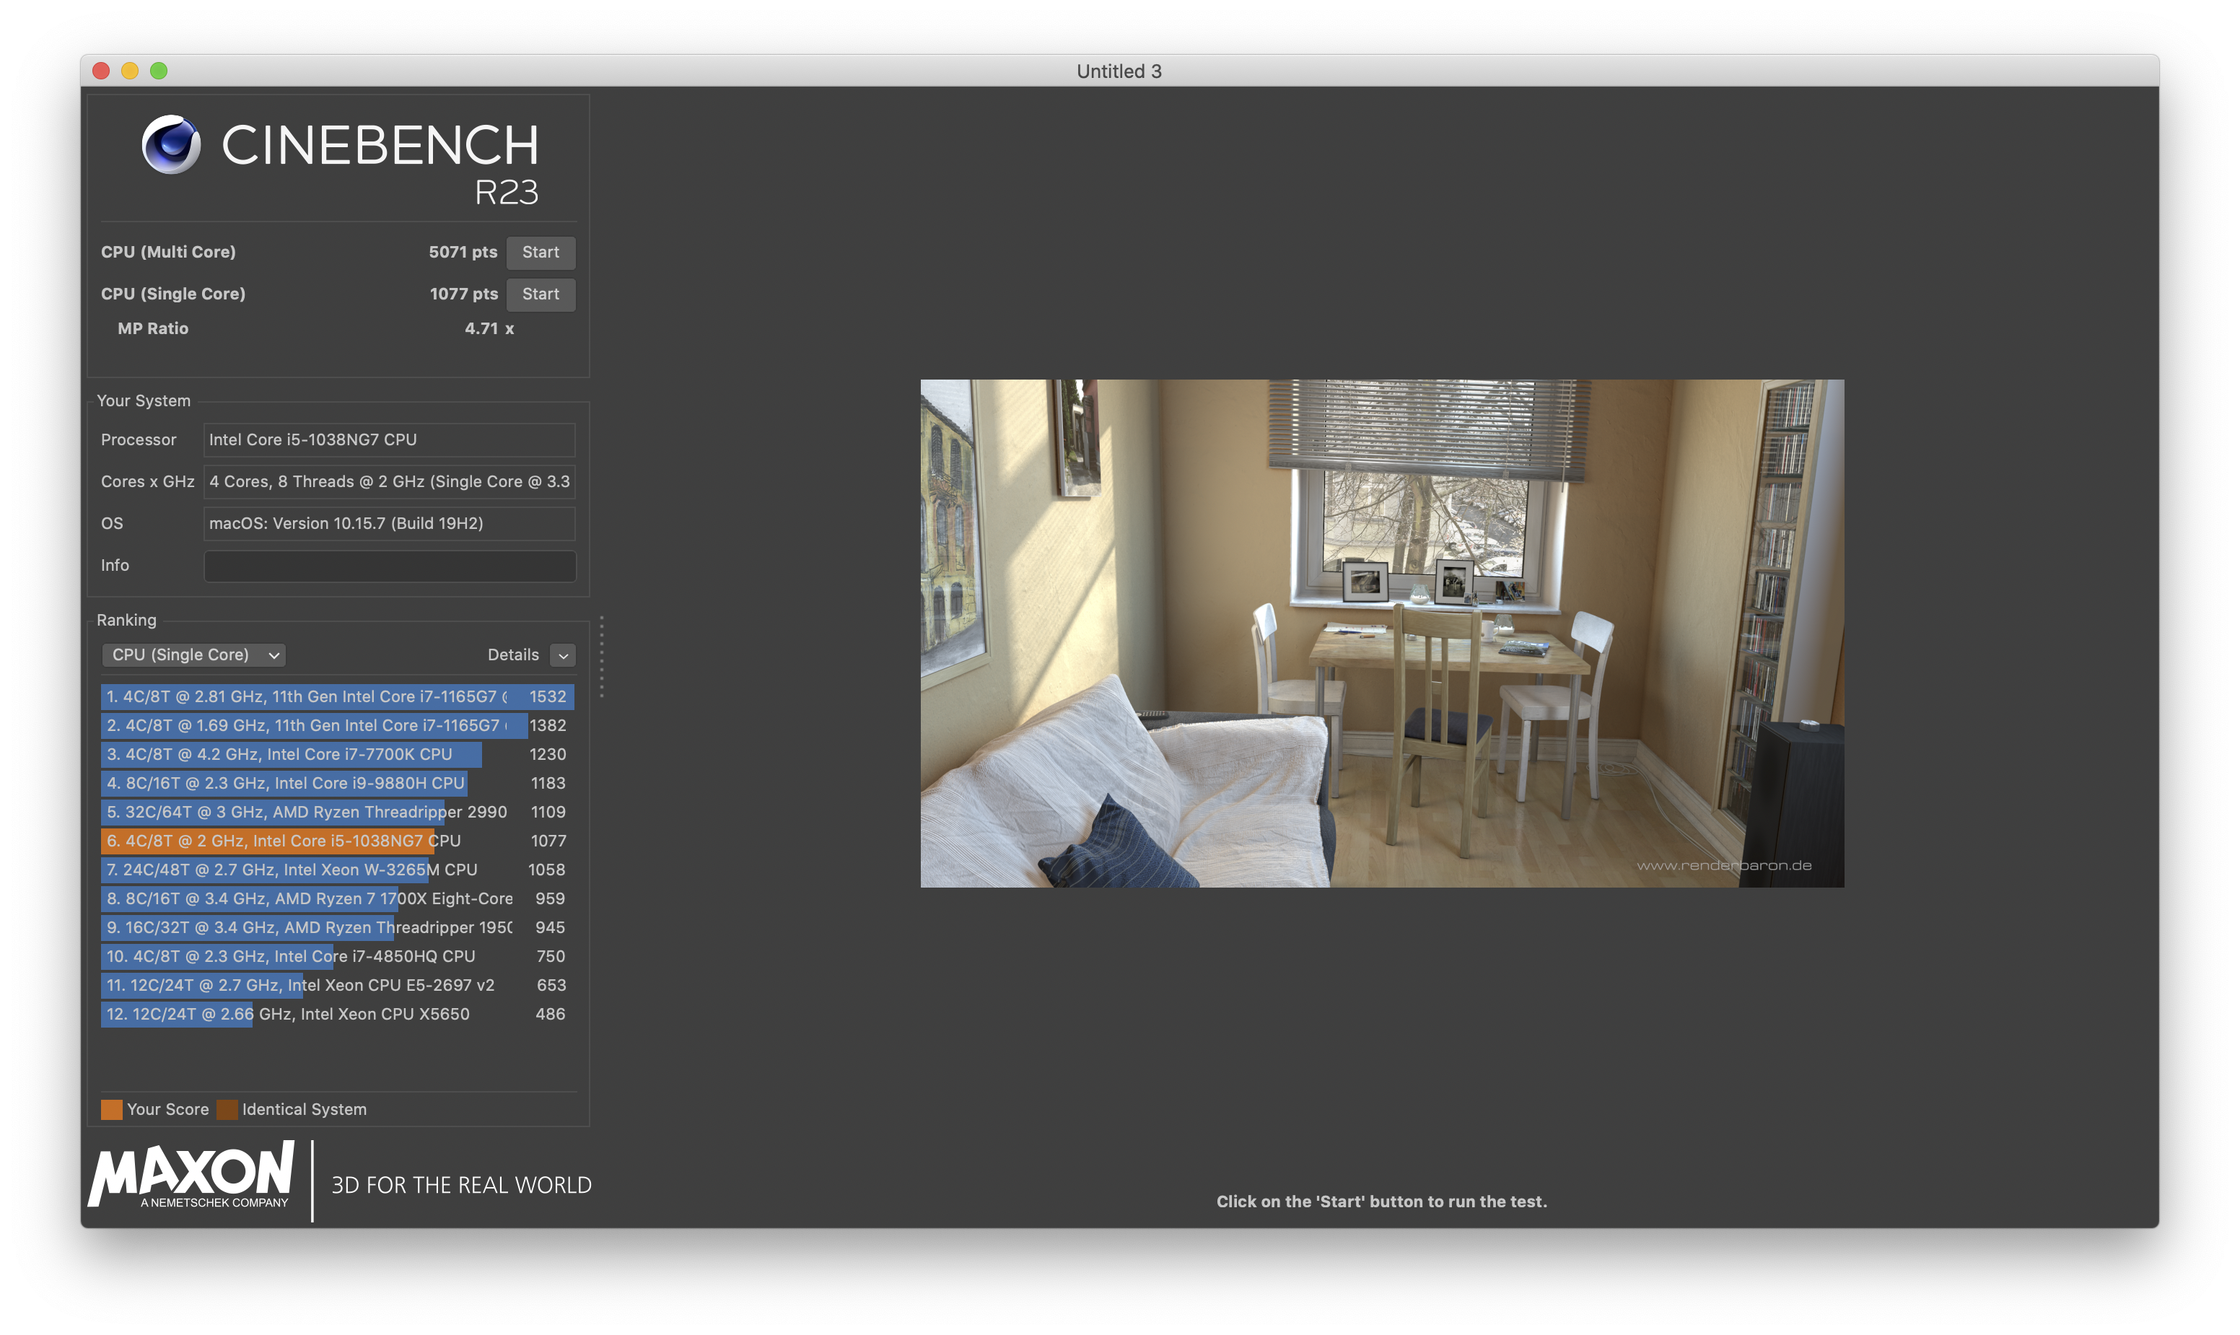Select ranking row 9 Ryzen Threadripper 1950

337,927
